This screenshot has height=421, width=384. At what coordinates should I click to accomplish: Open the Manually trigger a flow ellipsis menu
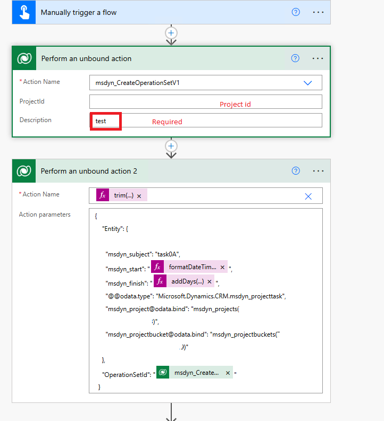pos(318,12)
